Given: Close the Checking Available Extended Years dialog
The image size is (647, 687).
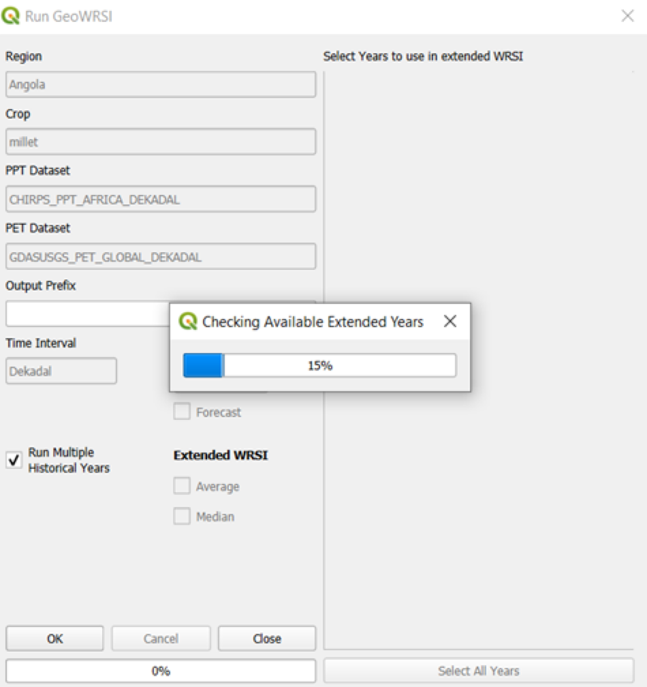Looking at the screenshot, I should point(450,322).
